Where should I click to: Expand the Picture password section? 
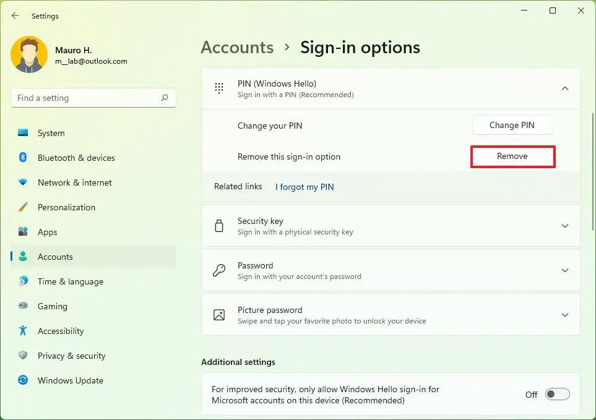point(564,315)
